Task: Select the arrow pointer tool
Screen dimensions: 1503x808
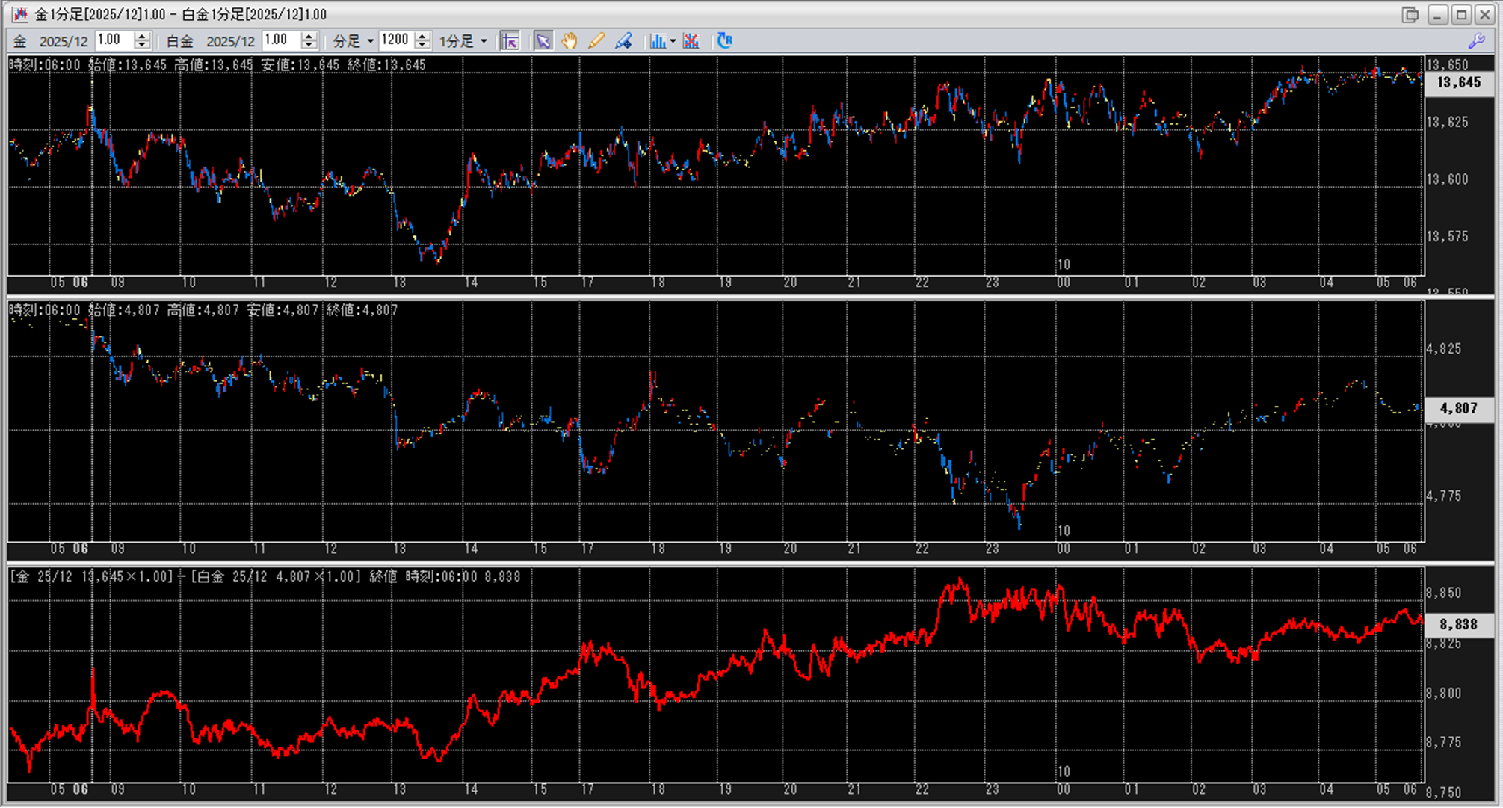Action: pyautogui.click(x=543, y=41)
